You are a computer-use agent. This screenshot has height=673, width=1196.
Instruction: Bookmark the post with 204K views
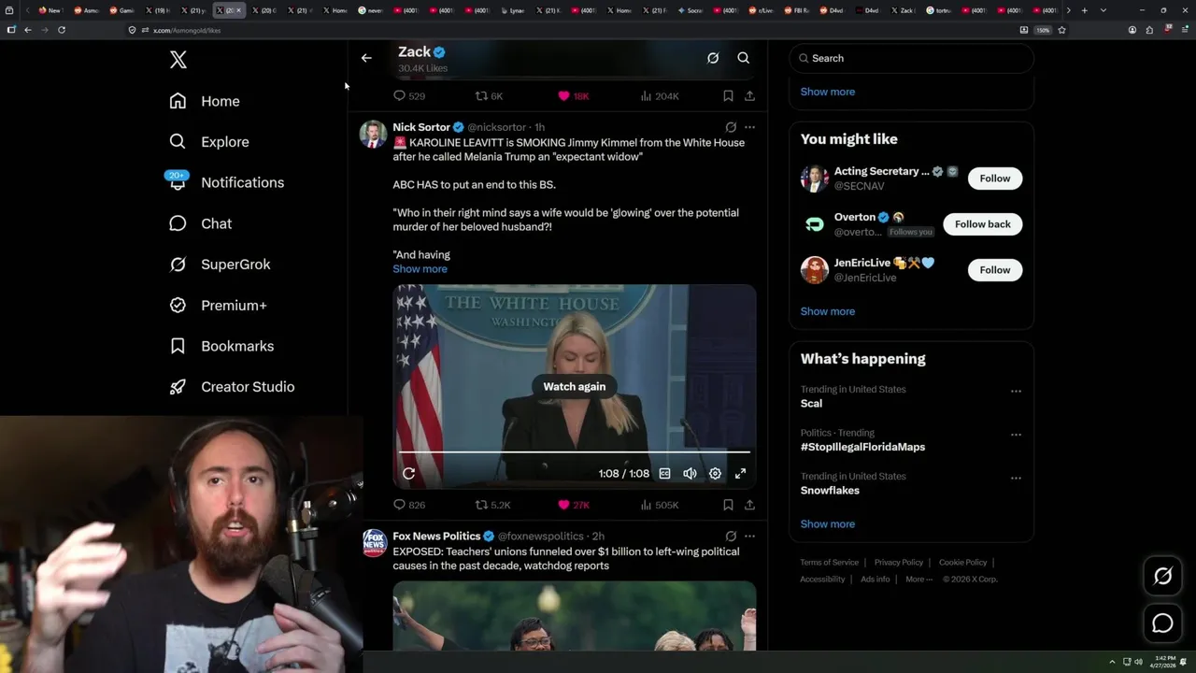(x=728, y=96)
